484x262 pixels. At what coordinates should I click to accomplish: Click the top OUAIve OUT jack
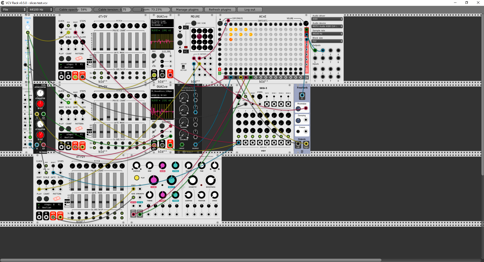[x=170, y=75]
